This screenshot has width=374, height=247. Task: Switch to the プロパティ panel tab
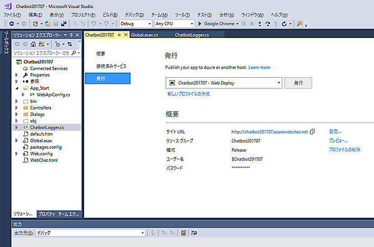coord(47,214)
